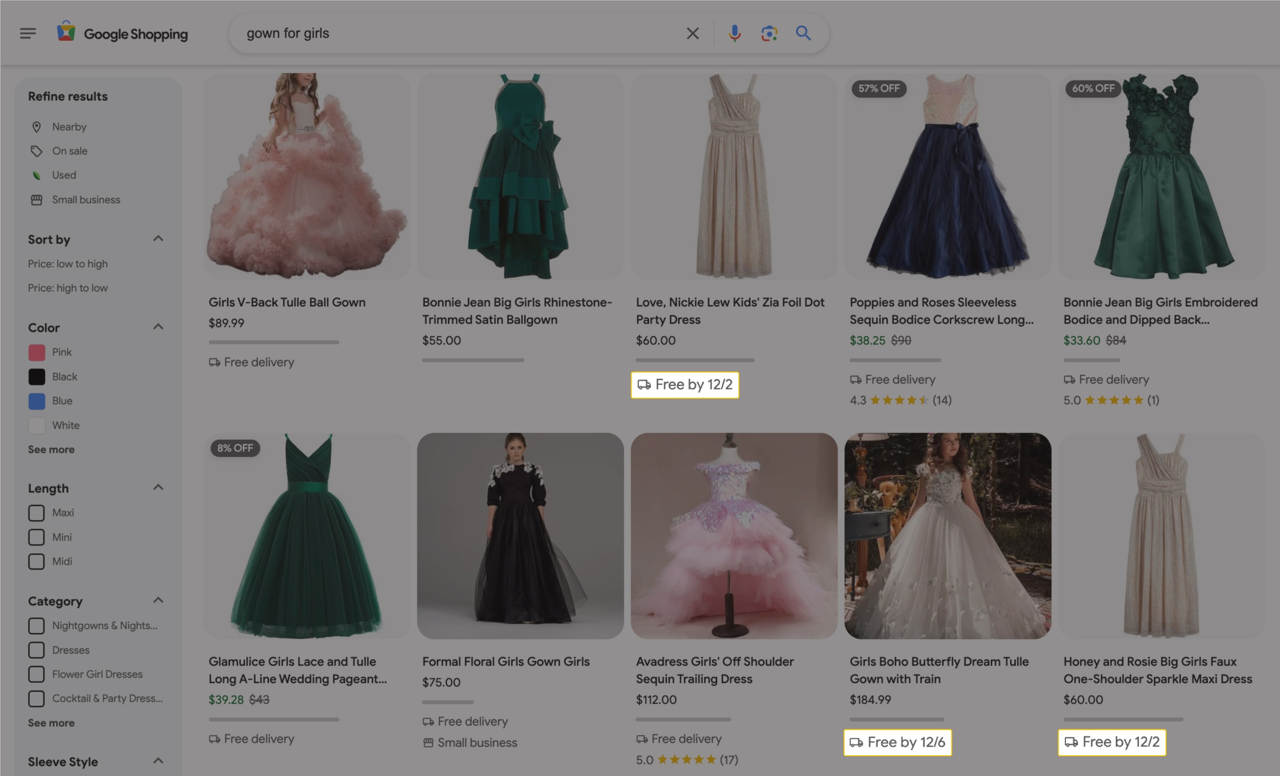Open pink tulle ball gown thumbnail

point(306,176)
